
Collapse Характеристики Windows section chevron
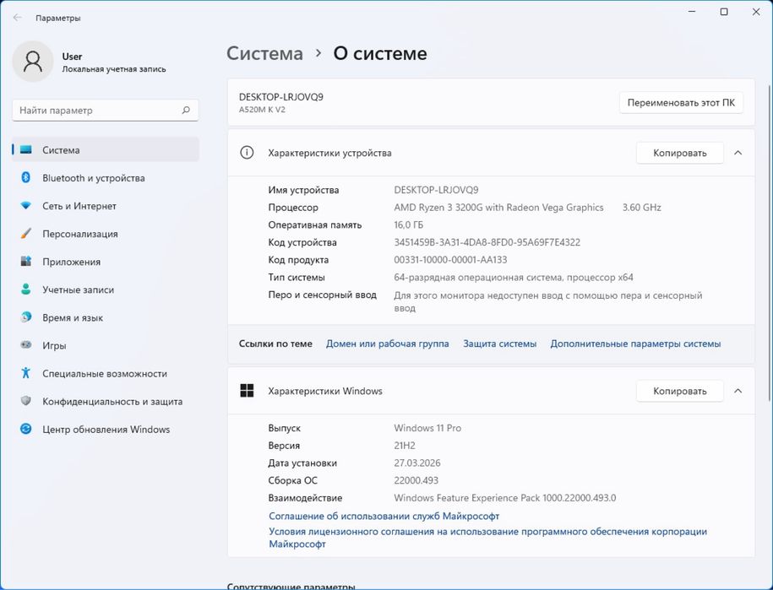tap(738, 391)
